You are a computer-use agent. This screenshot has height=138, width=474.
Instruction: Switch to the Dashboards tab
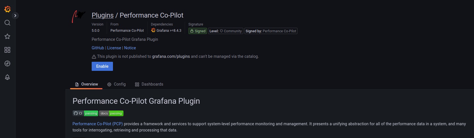149,84
